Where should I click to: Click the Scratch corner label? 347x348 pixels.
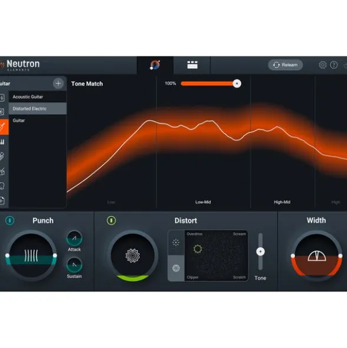click(239, 277)
